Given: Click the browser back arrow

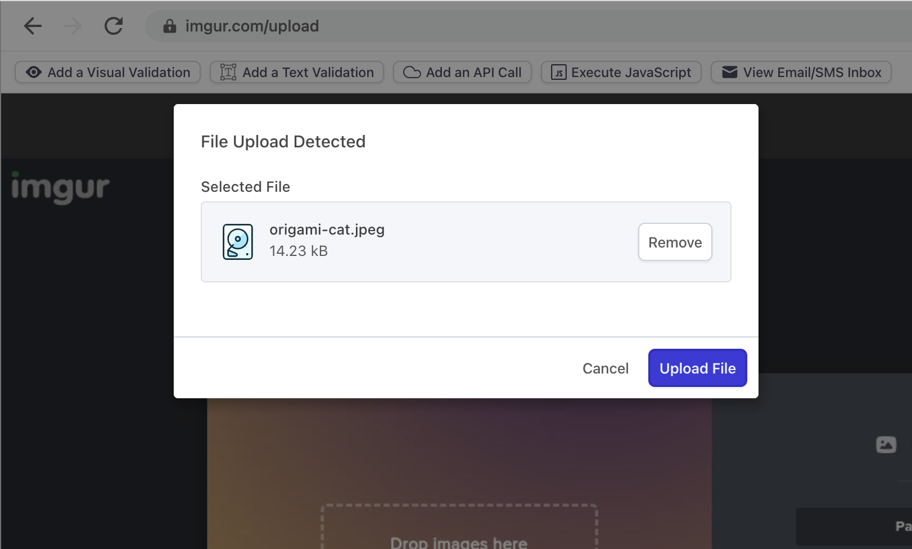Looking at the screenshot, I should 33,26.
